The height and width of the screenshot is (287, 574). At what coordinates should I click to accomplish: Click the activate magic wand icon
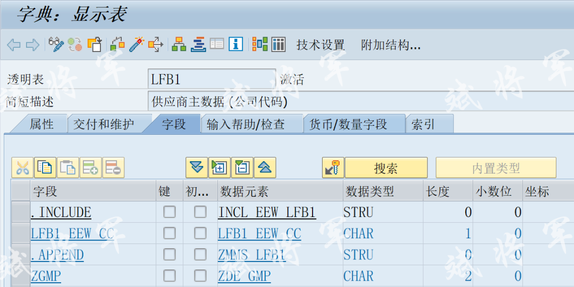click(137, 45)
